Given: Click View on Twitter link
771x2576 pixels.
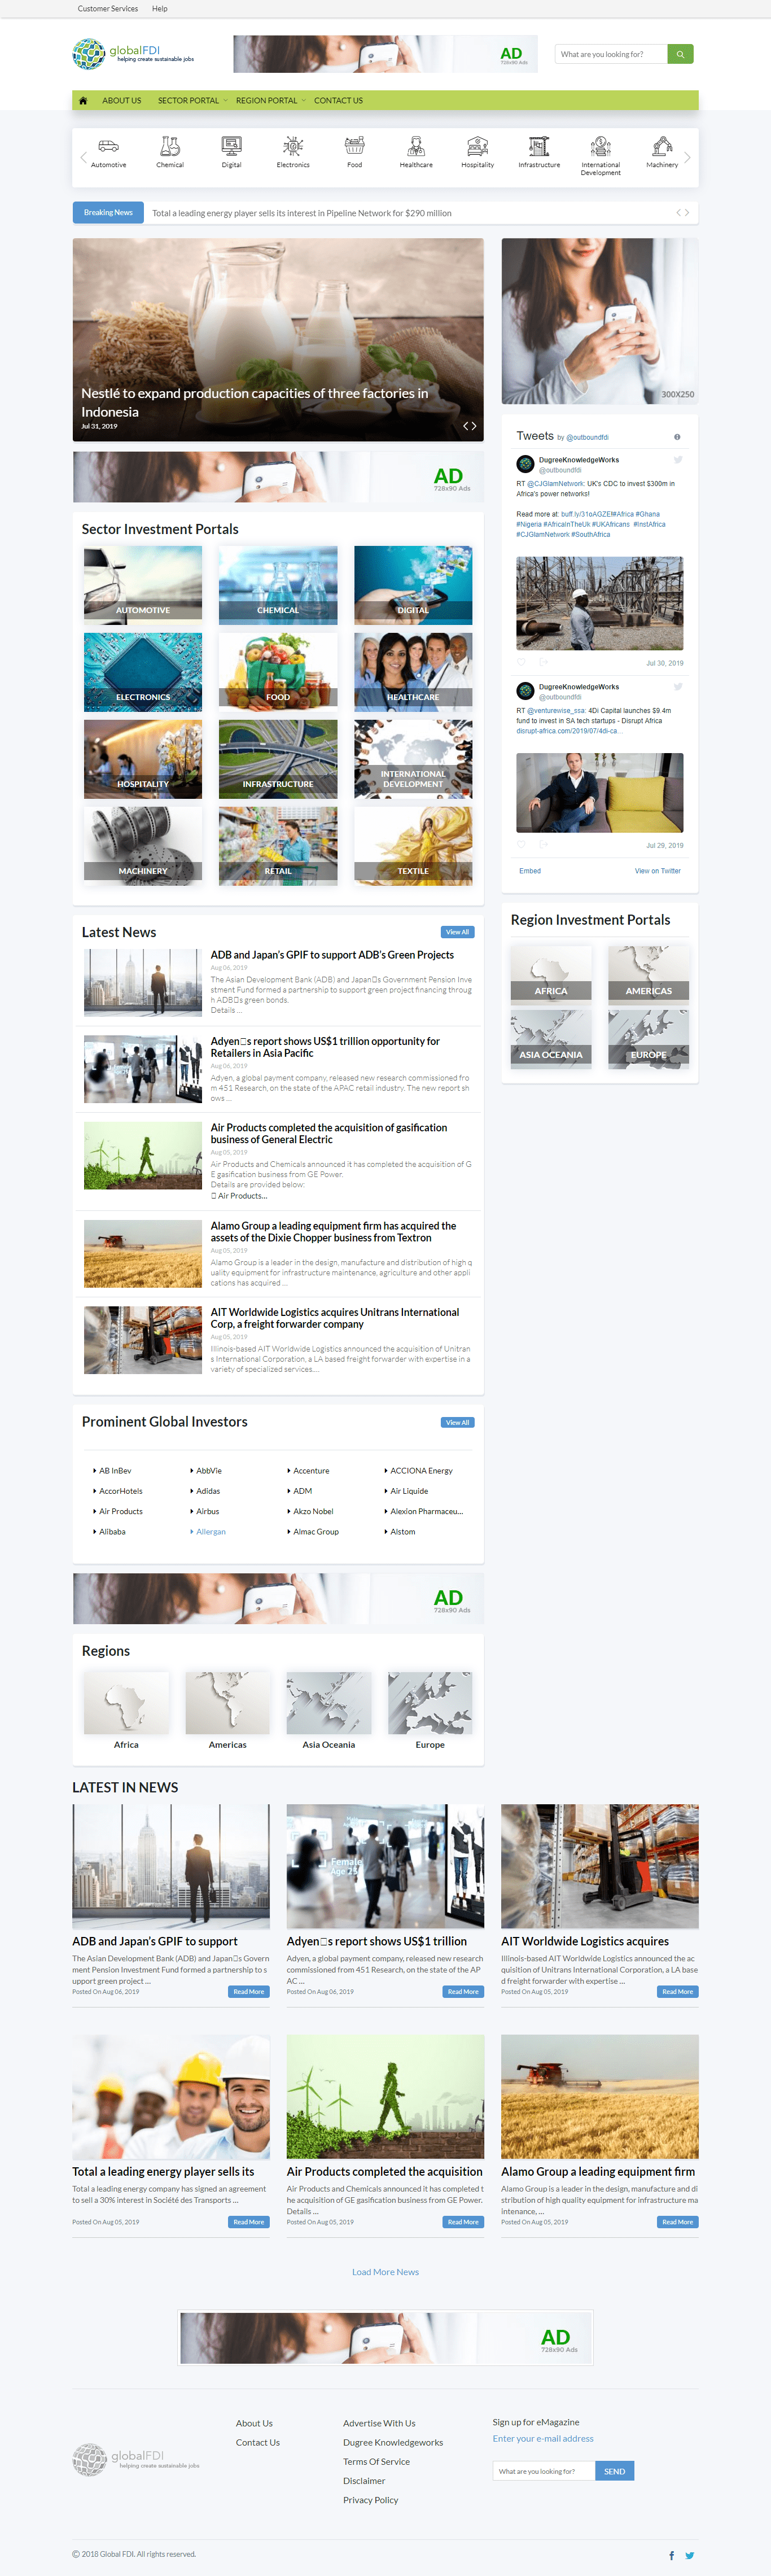Looking at the screenshot, I should (x=657, y=870).
